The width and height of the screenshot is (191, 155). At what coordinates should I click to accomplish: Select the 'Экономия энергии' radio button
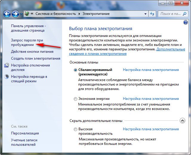point(76,99)
